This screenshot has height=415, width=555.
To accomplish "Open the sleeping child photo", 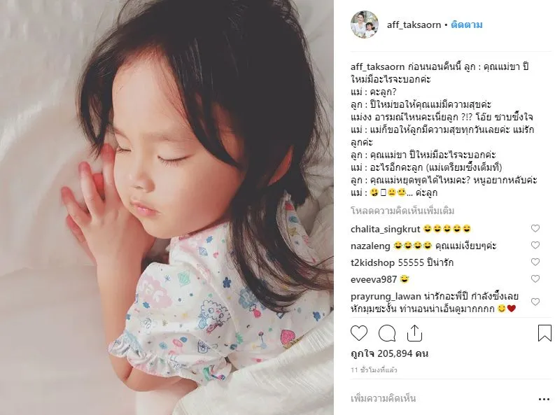I will point(167,207).
